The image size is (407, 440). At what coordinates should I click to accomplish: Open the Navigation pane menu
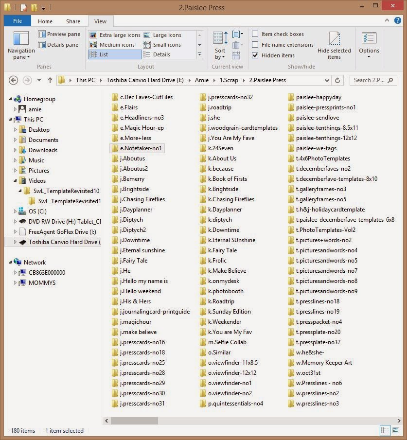21,45
